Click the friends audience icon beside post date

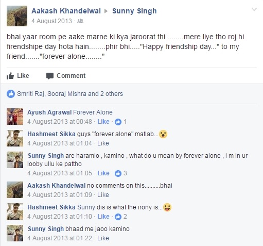point(80,21)
